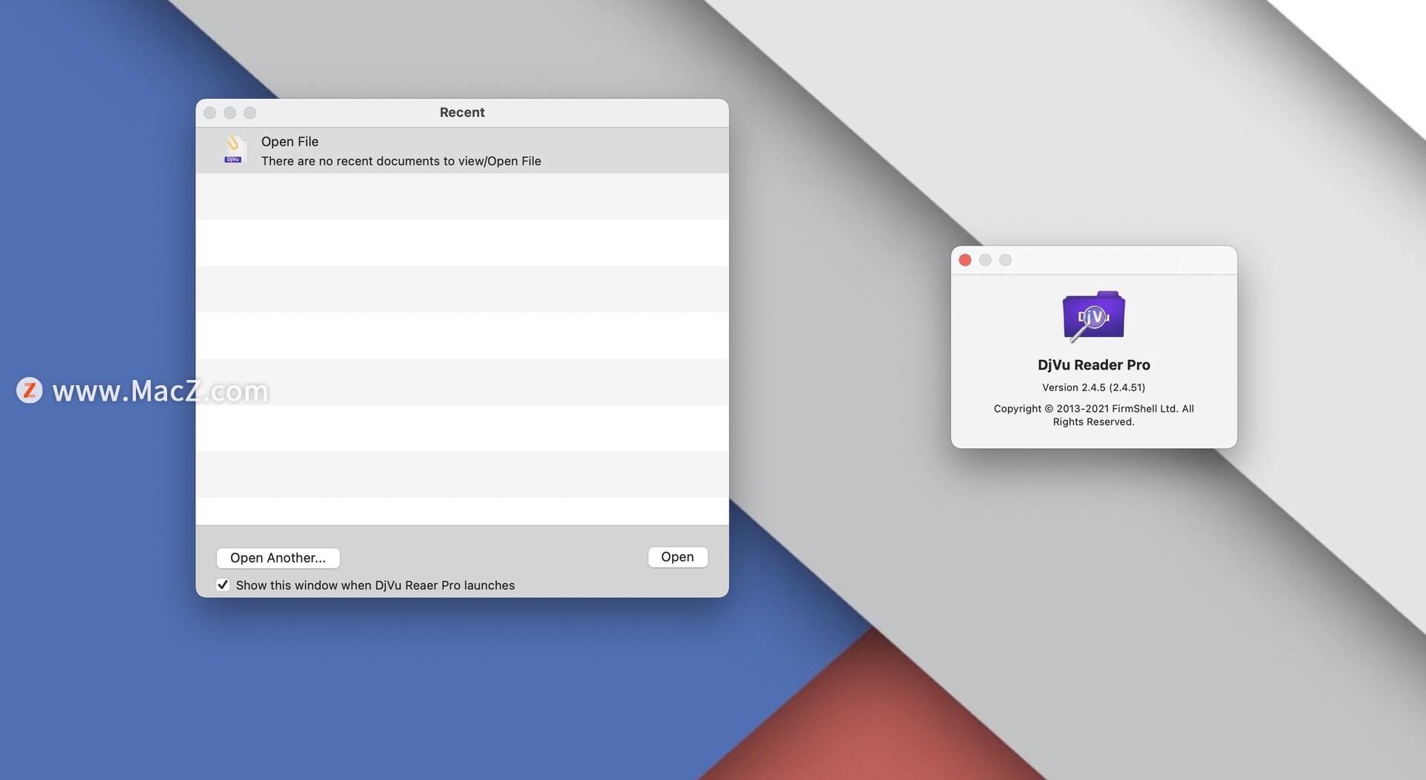This screenshot has width=1426, height=780.
Task: Close the About DjVu Reader Pro window
Action: (x=965, y=260)
